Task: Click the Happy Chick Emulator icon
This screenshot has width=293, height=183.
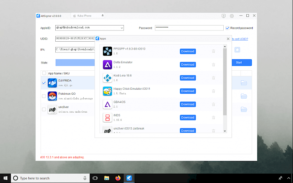Action: point(107,91)
